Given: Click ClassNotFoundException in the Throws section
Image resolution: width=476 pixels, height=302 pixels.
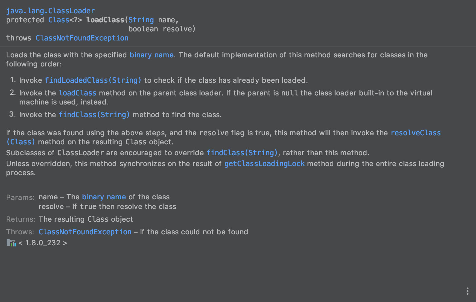Looking at the screenshot, I should coord(85,232).
